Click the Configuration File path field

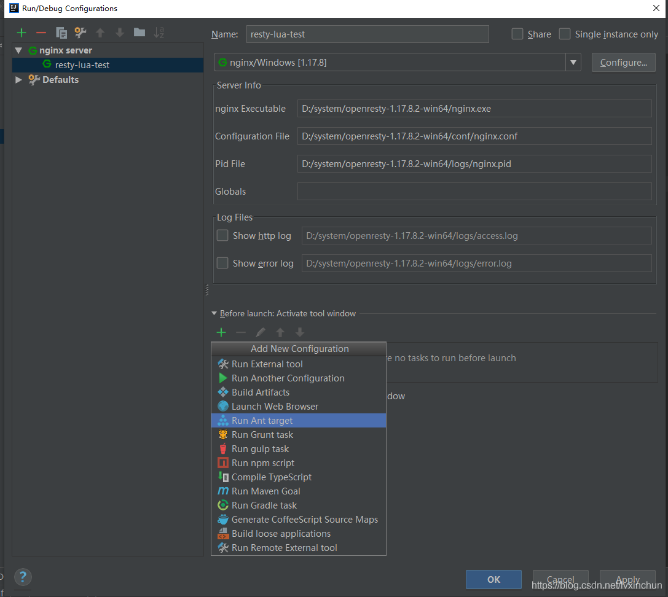click(474, 136)
